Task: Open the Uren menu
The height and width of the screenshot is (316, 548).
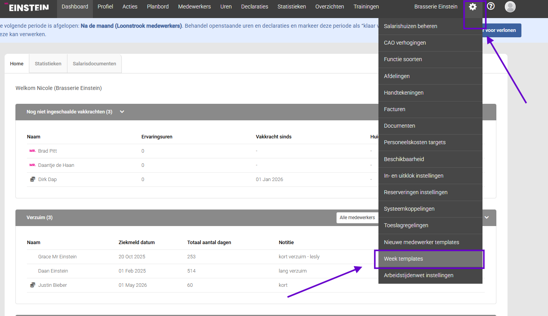Action: pos(226,7)
